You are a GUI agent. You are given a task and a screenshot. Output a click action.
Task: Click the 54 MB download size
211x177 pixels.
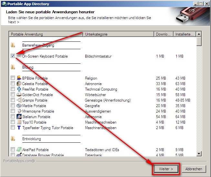coord(161,117)
